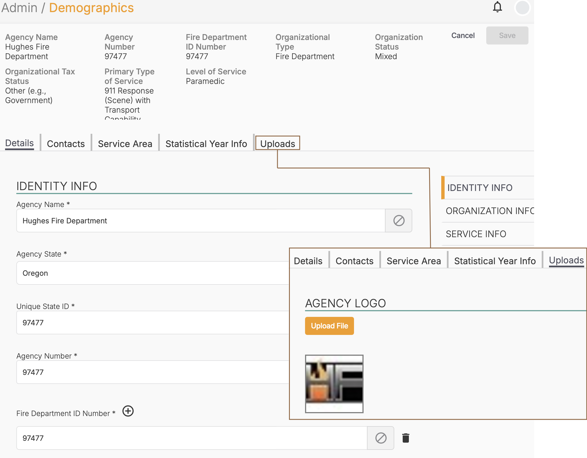Go to Statistical Year Info tab

click(206, 144)
